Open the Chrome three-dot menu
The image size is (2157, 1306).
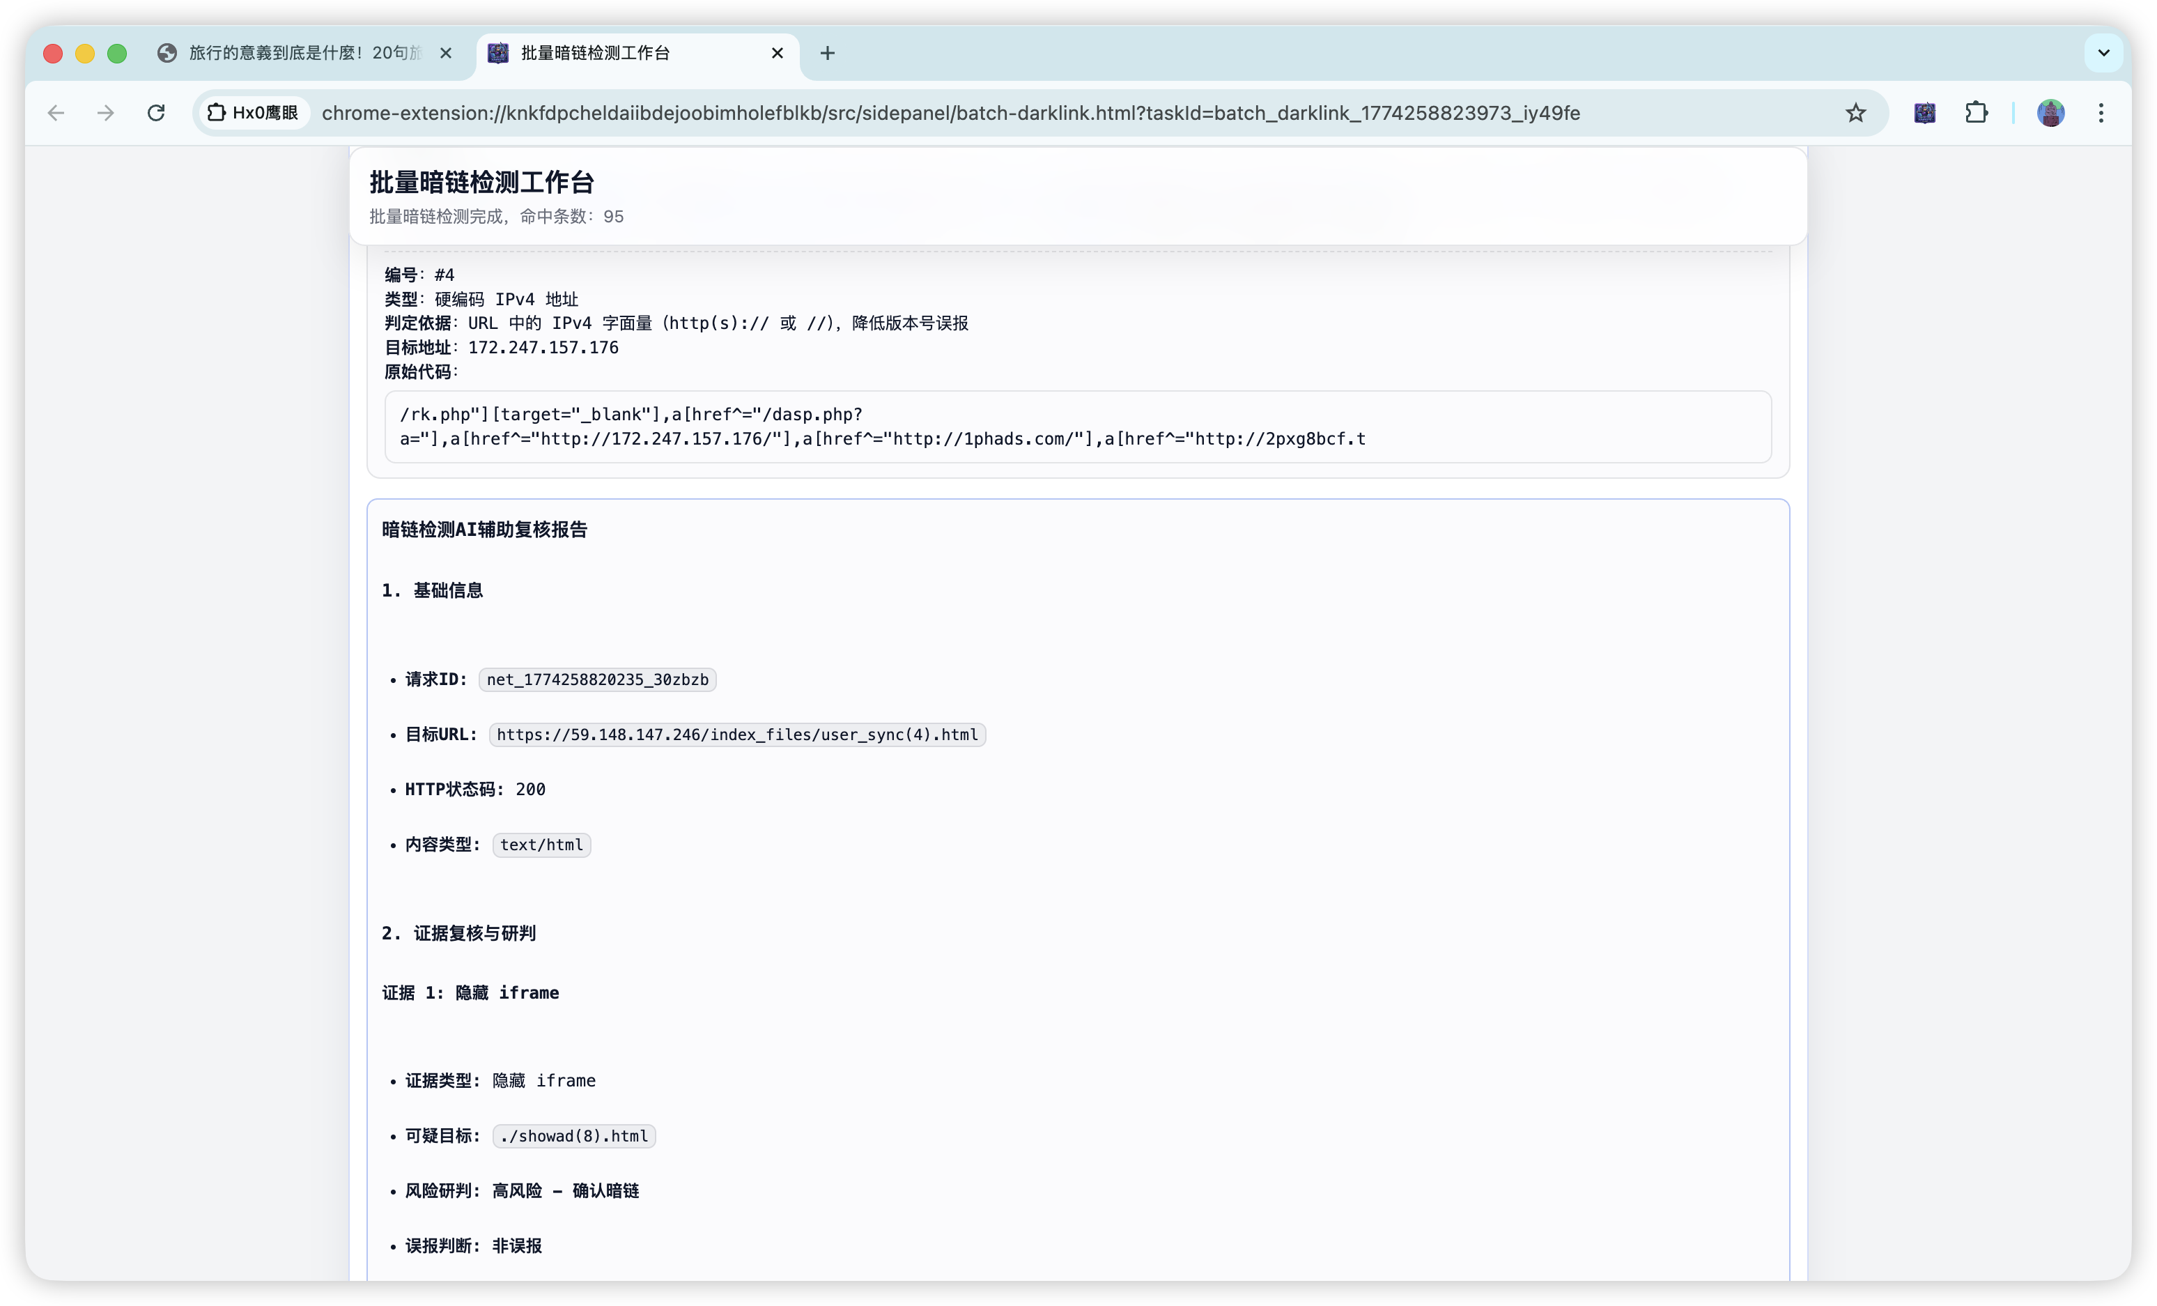click(2101, 113)
